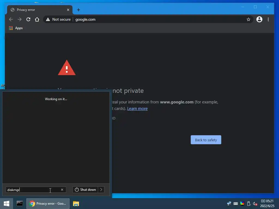This screenshot has width=279, height=209.
Task: Click the Shut down button
Action: coord(85,190)
